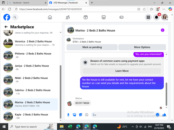Viewport: 174px width, 130px height.
Task: Open the account profile picture menu
Action: (x=165, y=17)
